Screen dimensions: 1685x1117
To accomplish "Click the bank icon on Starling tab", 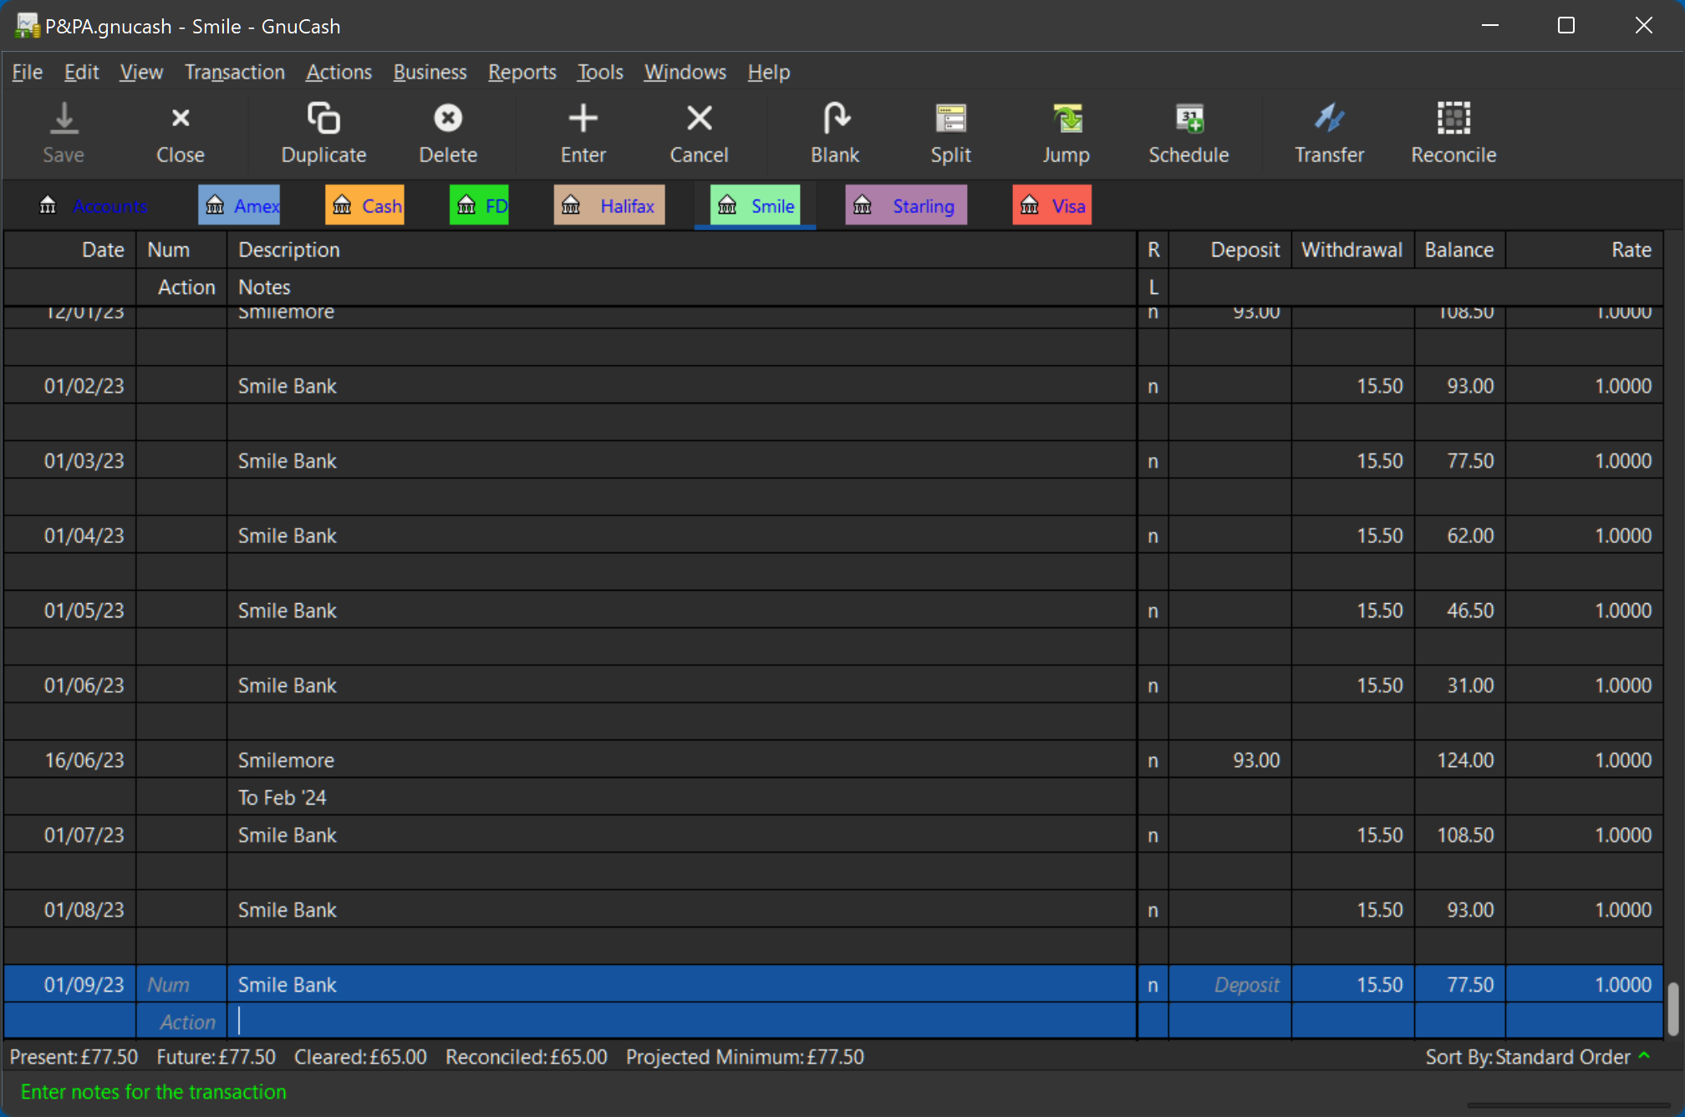I will [863, 206].
